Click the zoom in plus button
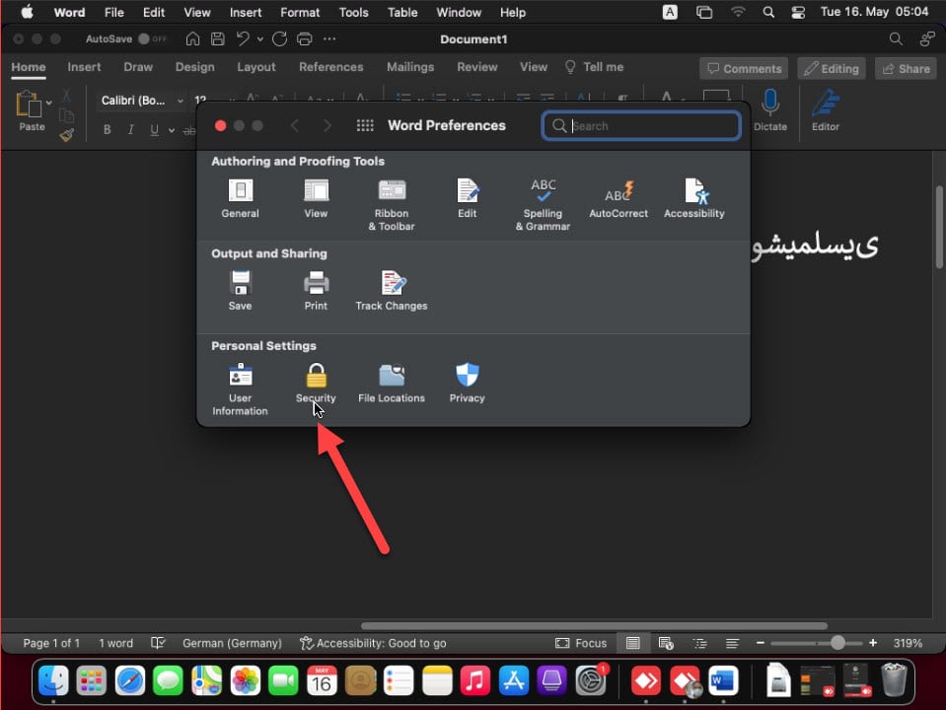946x710 pixels. tap(872, 643)
